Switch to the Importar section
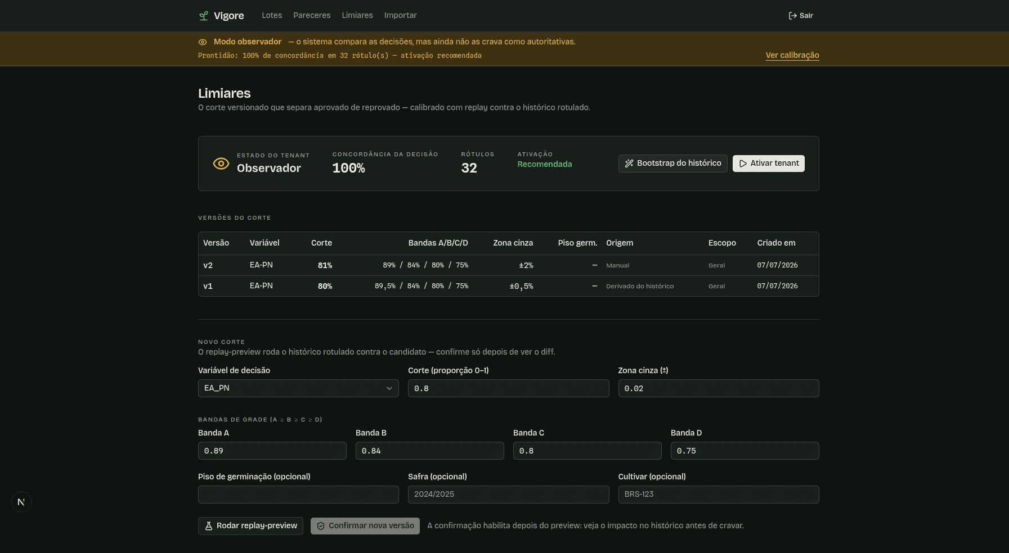Image resolution: width=1009 pixels, height=553 pixels. coord(400,16)
